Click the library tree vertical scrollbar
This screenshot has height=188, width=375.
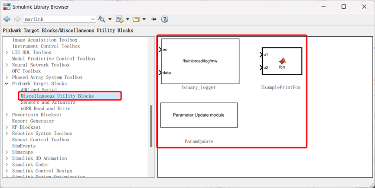coord(151,126)
